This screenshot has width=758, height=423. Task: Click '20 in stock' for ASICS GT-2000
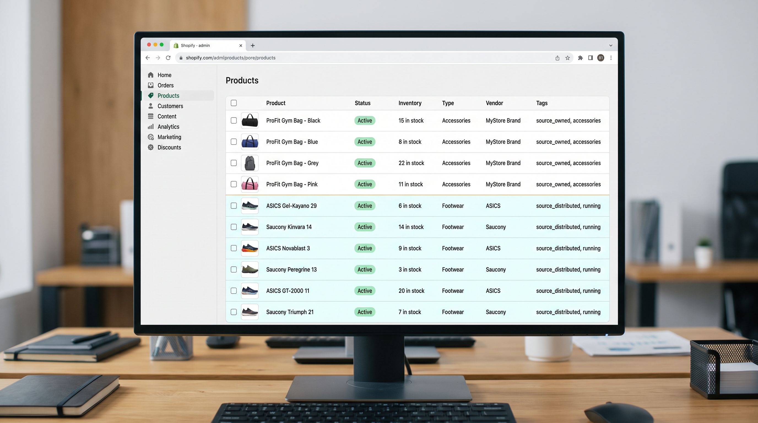click(x=412, y=291)
